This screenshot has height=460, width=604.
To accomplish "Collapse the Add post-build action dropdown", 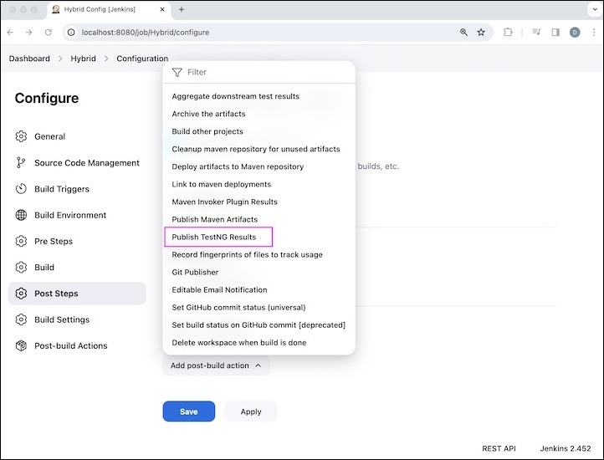I will [216, 365].
